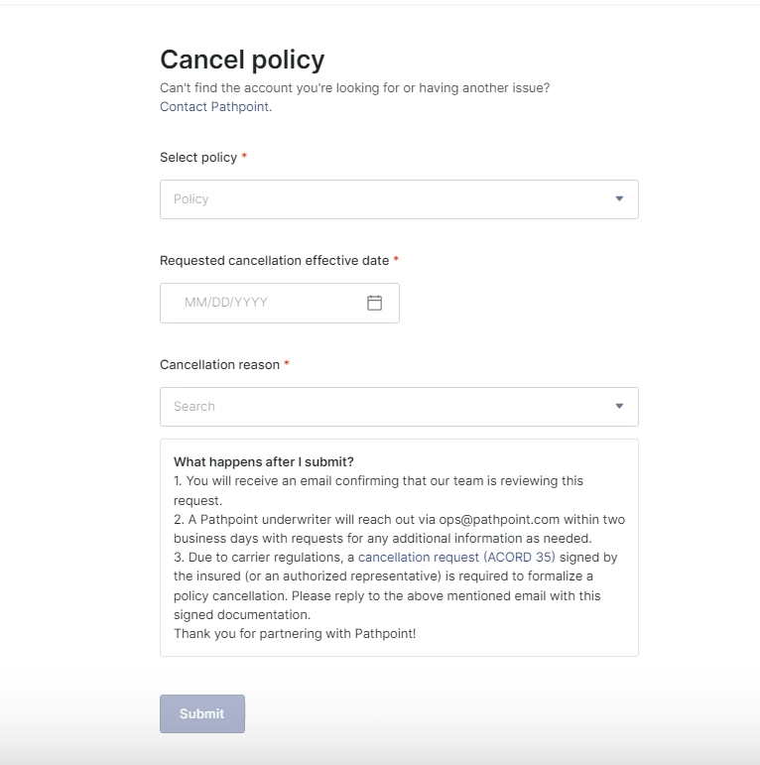Open the cancellation request (ACORD 35) link
This screenshot has height=765, width=760.
point(456,558)
